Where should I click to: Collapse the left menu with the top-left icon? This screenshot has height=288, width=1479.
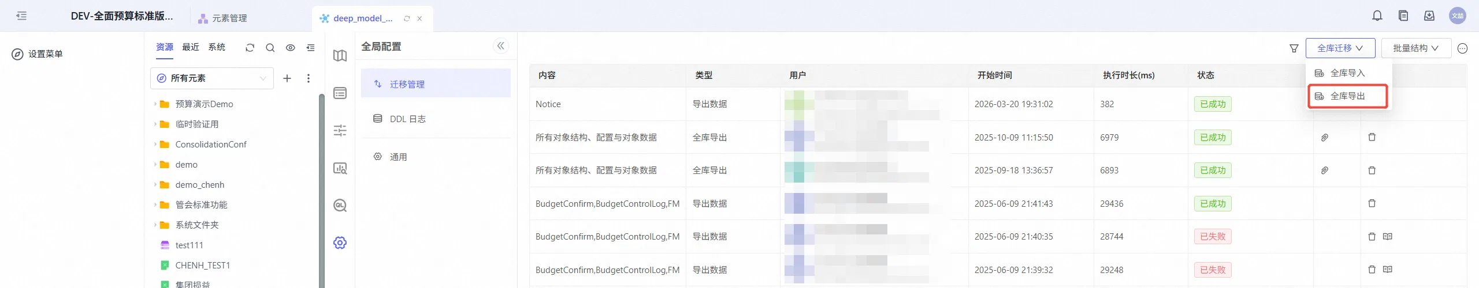point(21,16)
